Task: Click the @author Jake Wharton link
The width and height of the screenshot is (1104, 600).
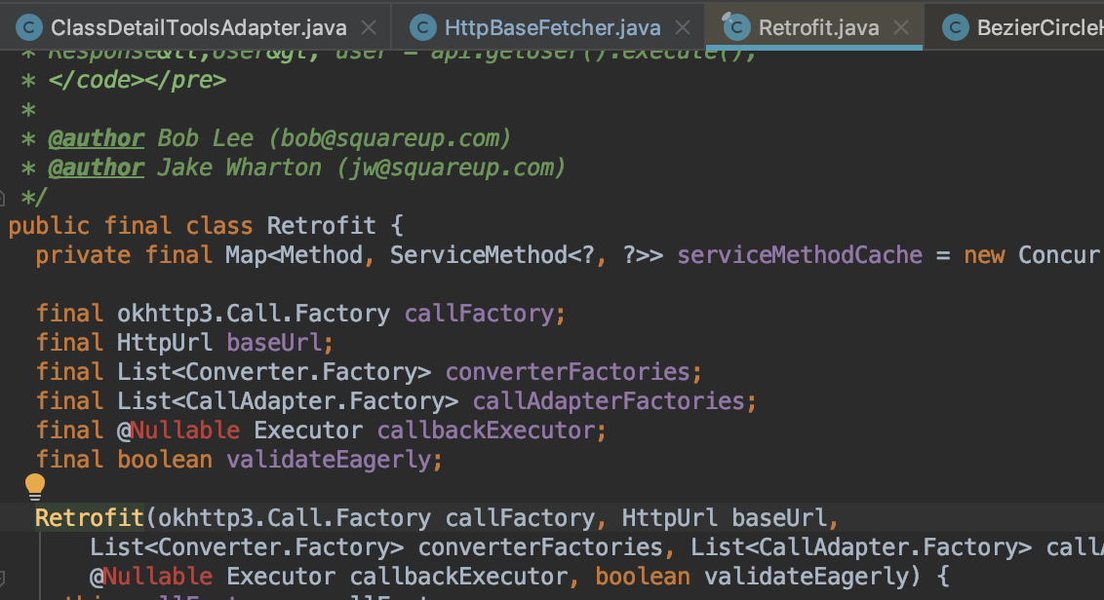Action: (x=96, y=167)
